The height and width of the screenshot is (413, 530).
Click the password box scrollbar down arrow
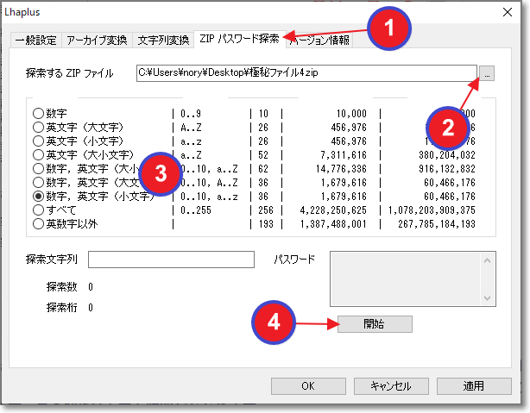[489, 297]
